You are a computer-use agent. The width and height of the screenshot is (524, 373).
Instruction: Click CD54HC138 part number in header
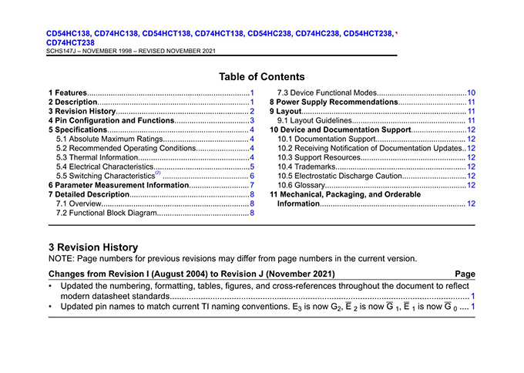point(69,34)
